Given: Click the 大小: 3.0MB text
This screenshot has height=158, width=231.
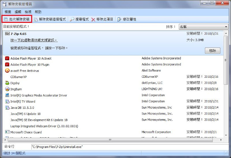Looking at the screenshot, I should pyautogui.click(x=195, y=40).
